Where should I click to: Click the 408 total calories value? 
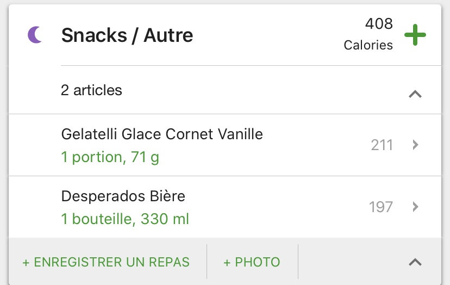point(379,24)
